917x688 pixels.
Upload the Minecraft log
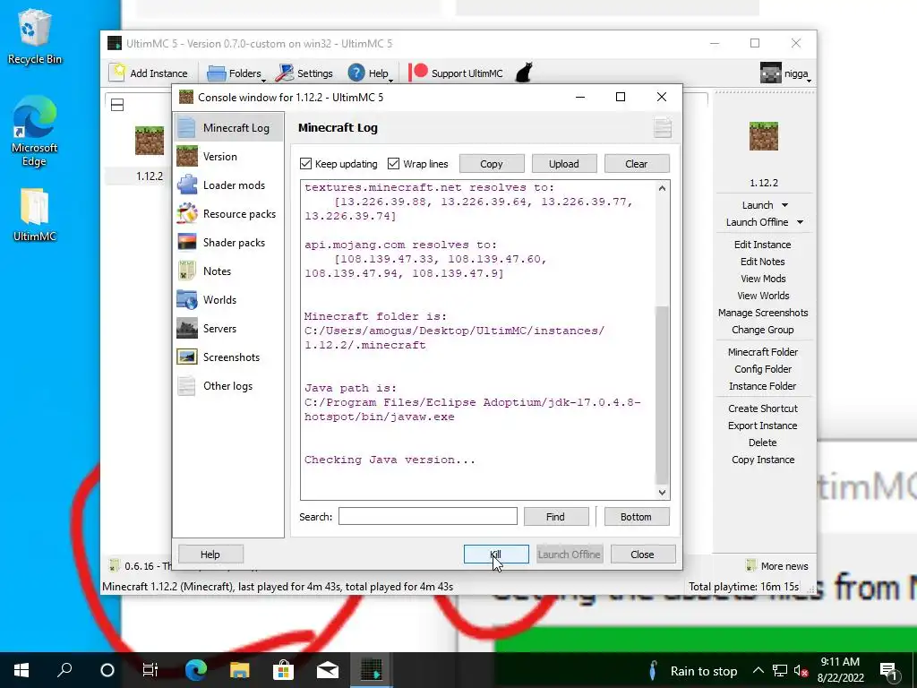(x=564, y=164)
